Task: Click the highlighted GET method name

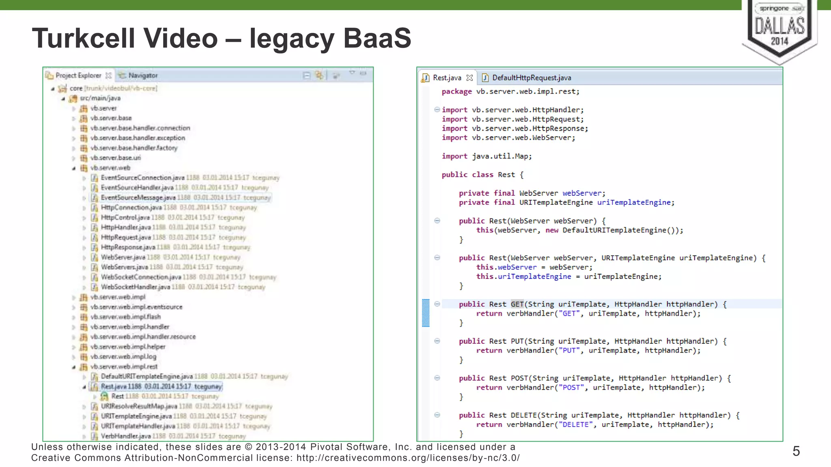Action: point(517,304)
